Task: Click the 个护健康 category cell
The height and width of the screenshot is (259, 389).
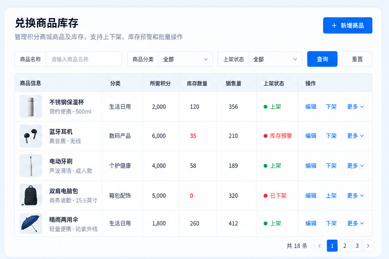Action: pos(120,165)
